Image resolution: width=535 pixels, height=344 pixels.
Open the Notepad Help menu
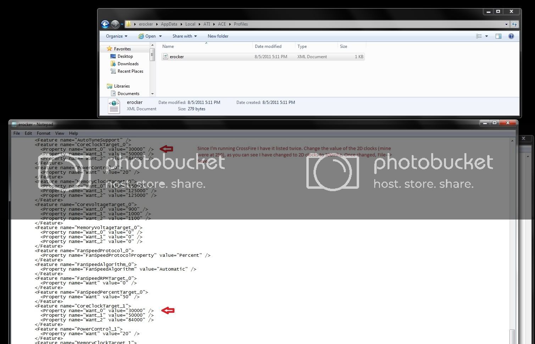tap(73, 133)
